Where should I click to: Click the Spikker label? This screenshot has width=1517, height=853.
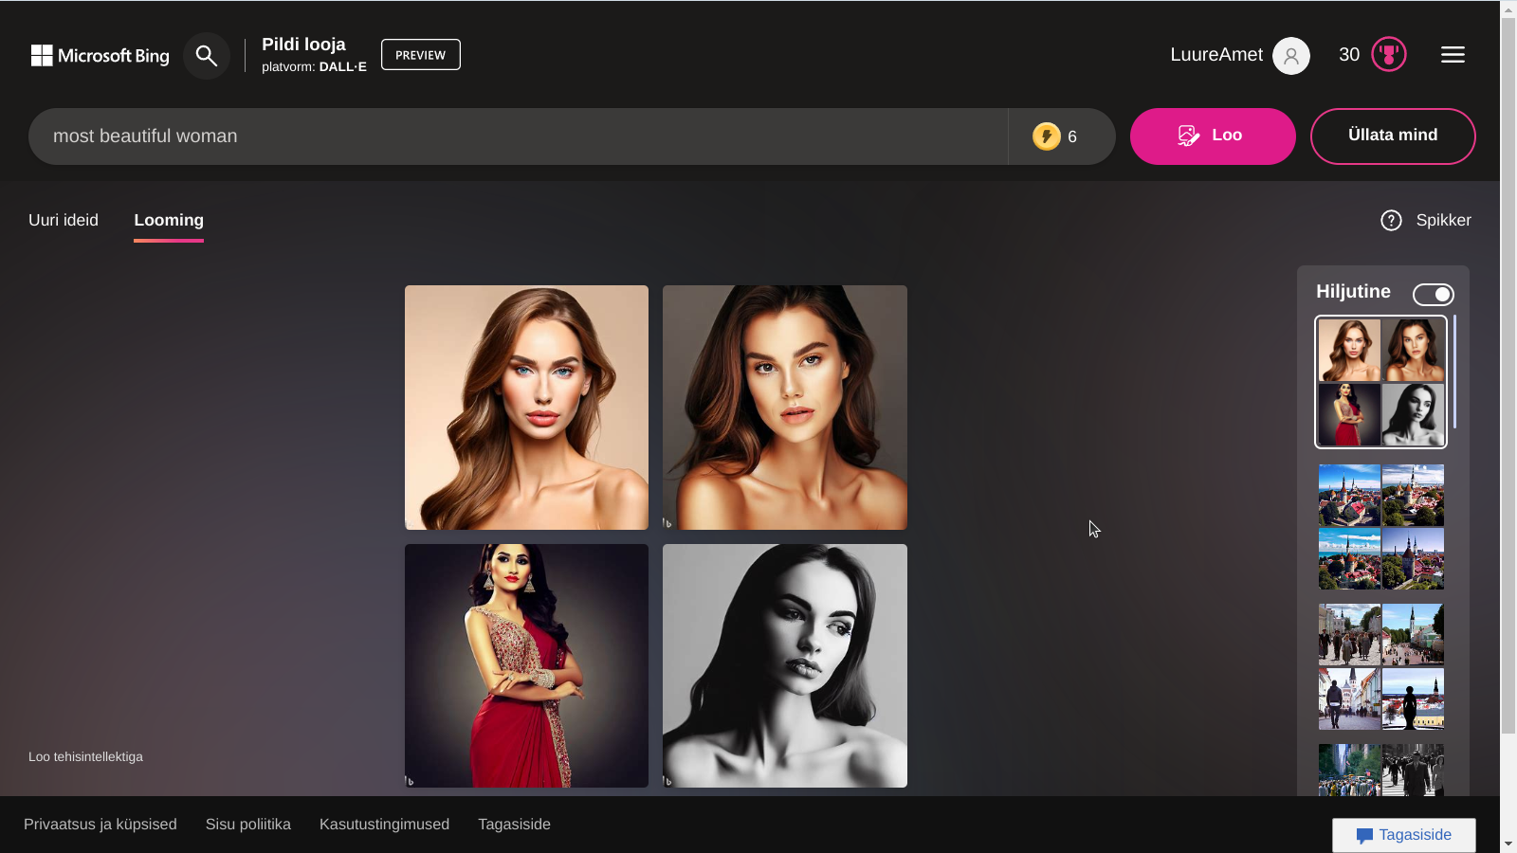click(1443, 220)
